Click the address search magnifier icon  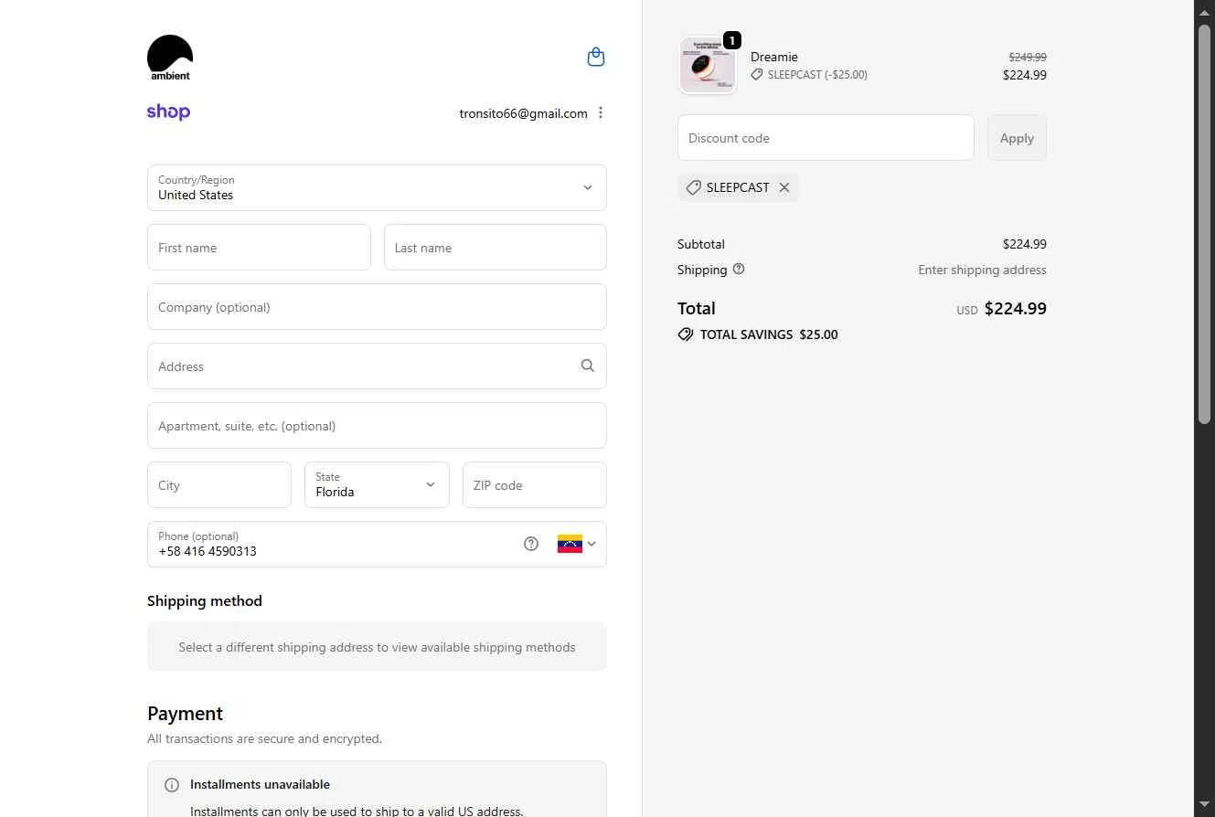click(x=588, y=366)
